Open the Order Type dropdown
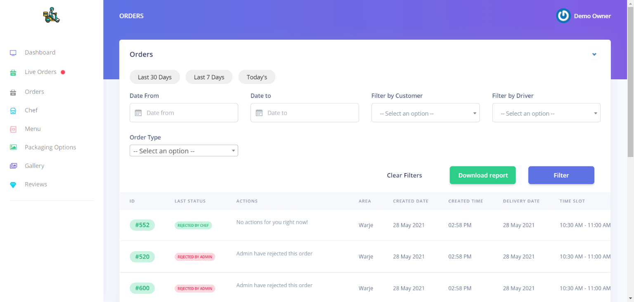 [x=184, y=151]
